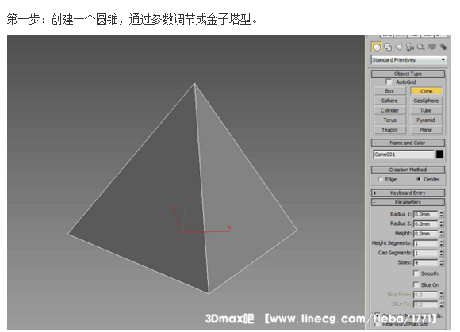This screenshot has height=332, width=460.
Task: Click the Slice From value field
Action: (x=426, y=295)
